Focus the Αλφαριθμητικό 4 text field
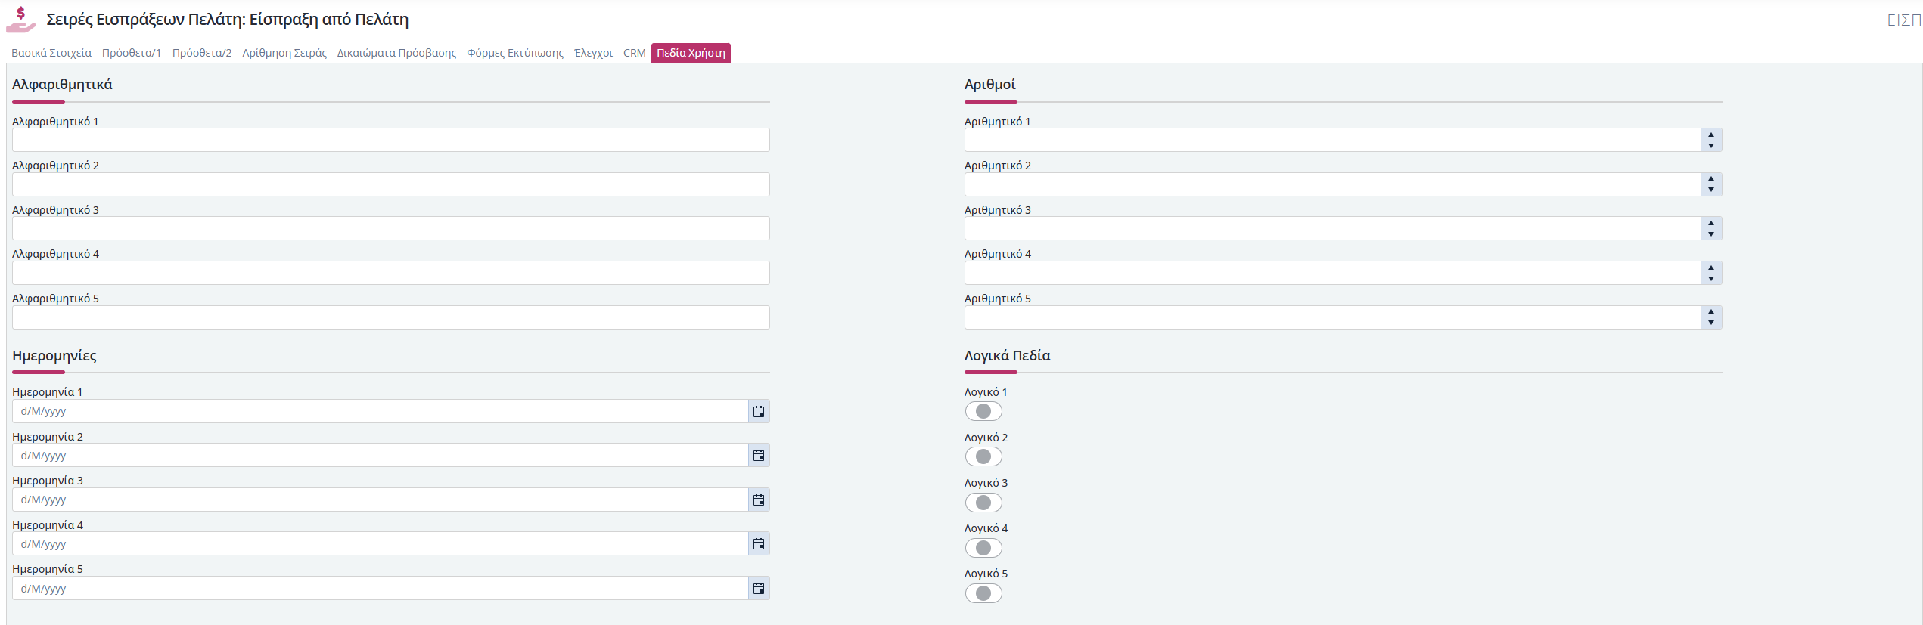 click(391, 273)
